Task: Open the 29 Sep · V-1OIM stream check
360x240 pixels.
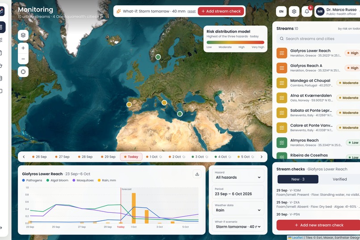Action: [318, 193]
